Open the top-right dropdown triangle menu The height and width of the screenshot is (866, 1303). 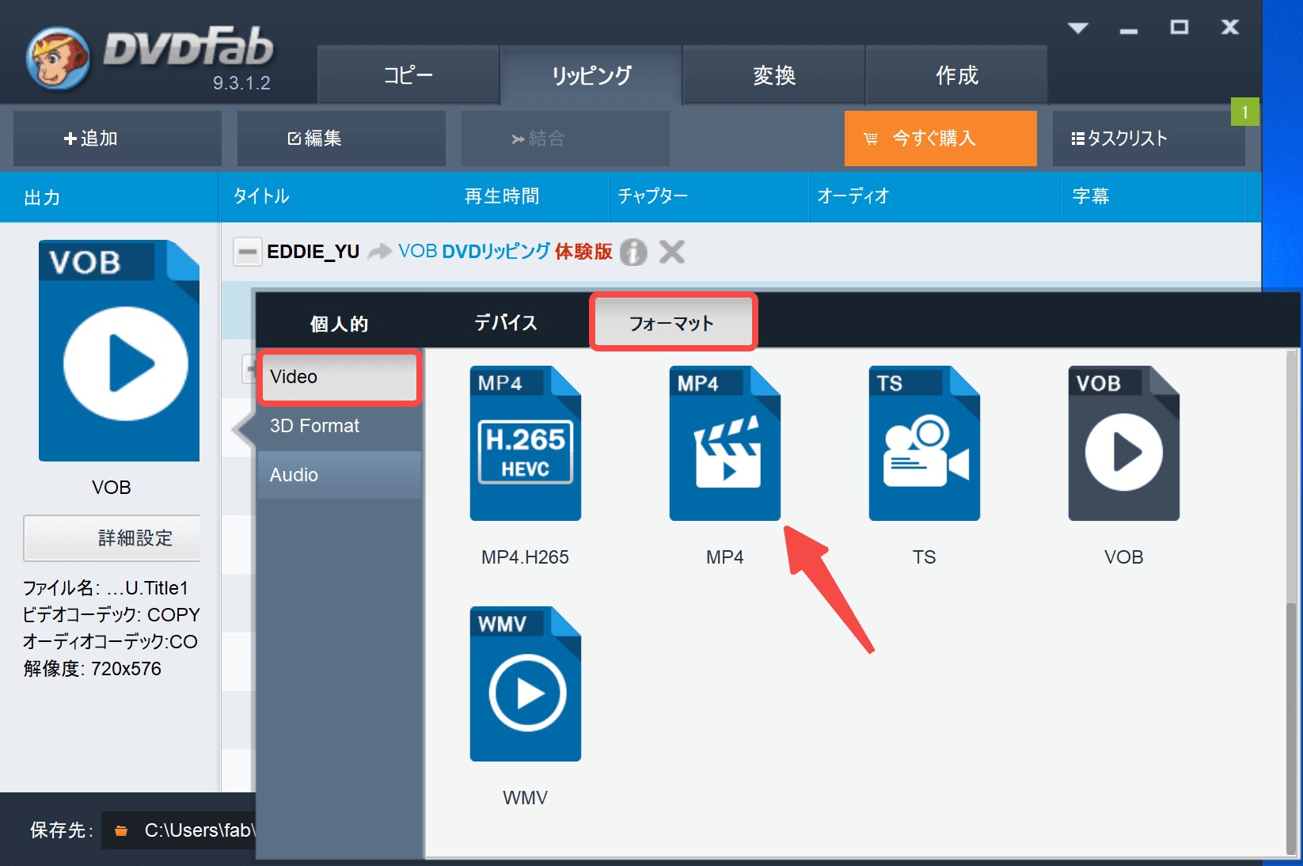tap(1078, 28)
